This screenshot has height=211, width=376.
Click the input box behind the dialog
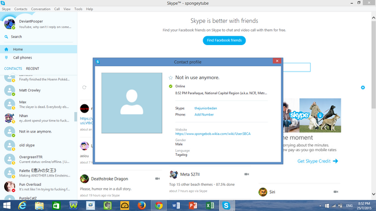[x=297, y=67]
